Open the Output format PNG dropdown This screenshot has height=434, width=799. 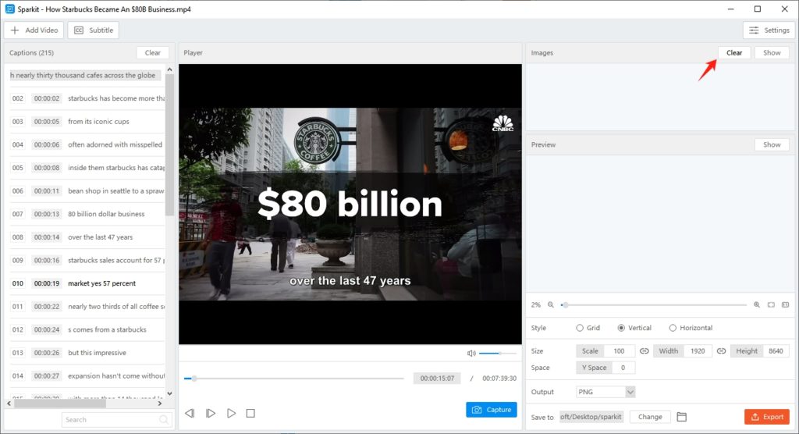tap(605, 392)
